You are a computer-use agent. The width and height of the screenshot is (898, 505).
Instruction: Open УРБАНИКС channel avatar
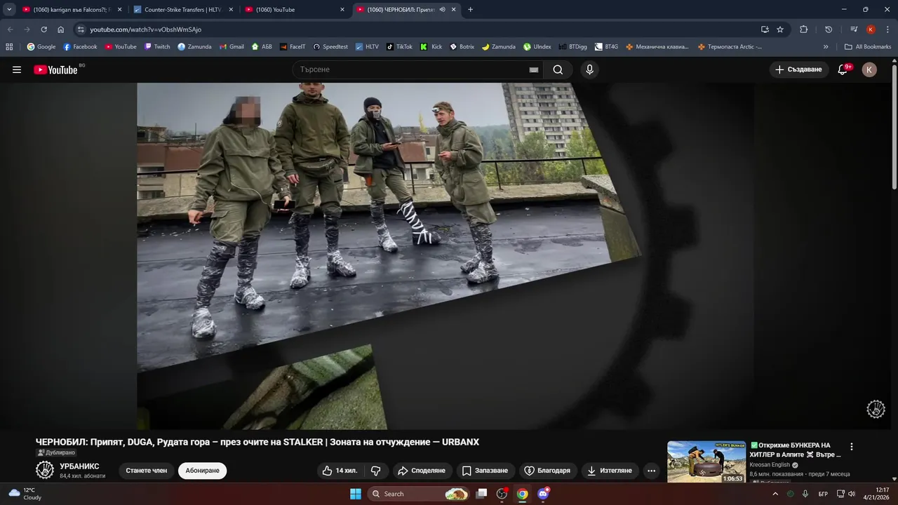45,470
